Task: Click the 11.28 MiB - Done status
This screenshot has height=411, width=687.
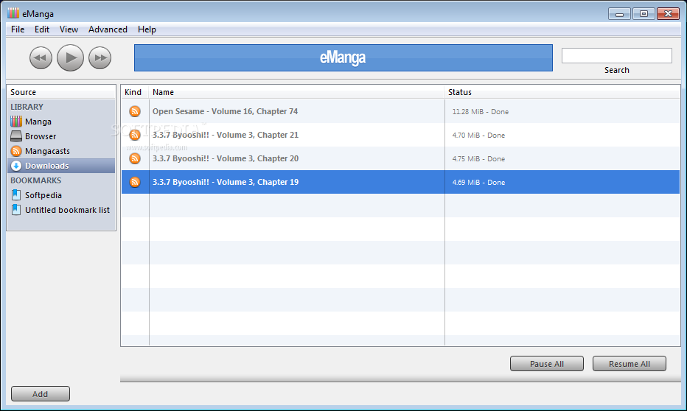Action: (x=480, y=112)
